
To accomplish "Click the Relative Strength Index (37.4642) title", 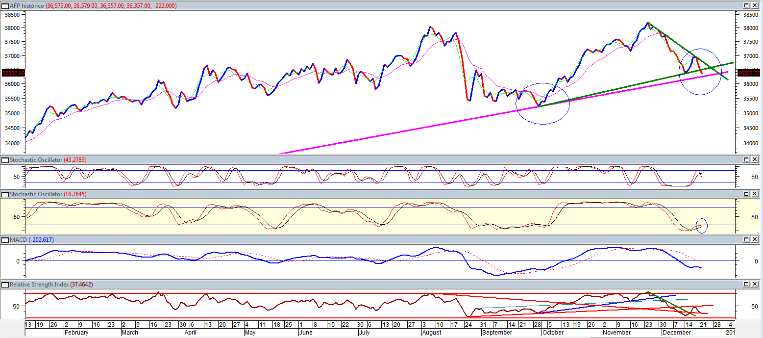I will (51, 285).
